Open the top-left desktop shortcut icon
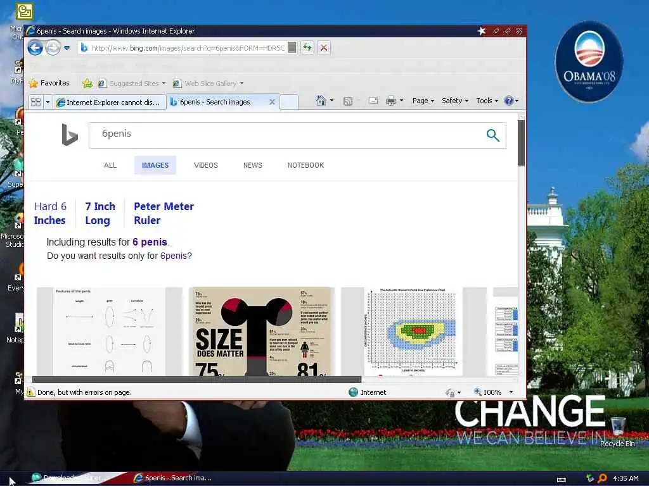Screen dimensions: 649x486 click(25, 11)
